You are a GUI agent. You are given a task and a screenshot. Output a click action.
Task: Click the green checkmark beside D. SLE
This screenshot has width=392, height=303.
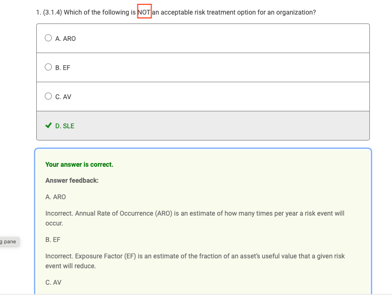tap(48, 126)
